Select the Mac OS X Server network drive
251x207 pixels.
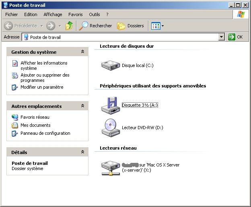tap(109, 168)
